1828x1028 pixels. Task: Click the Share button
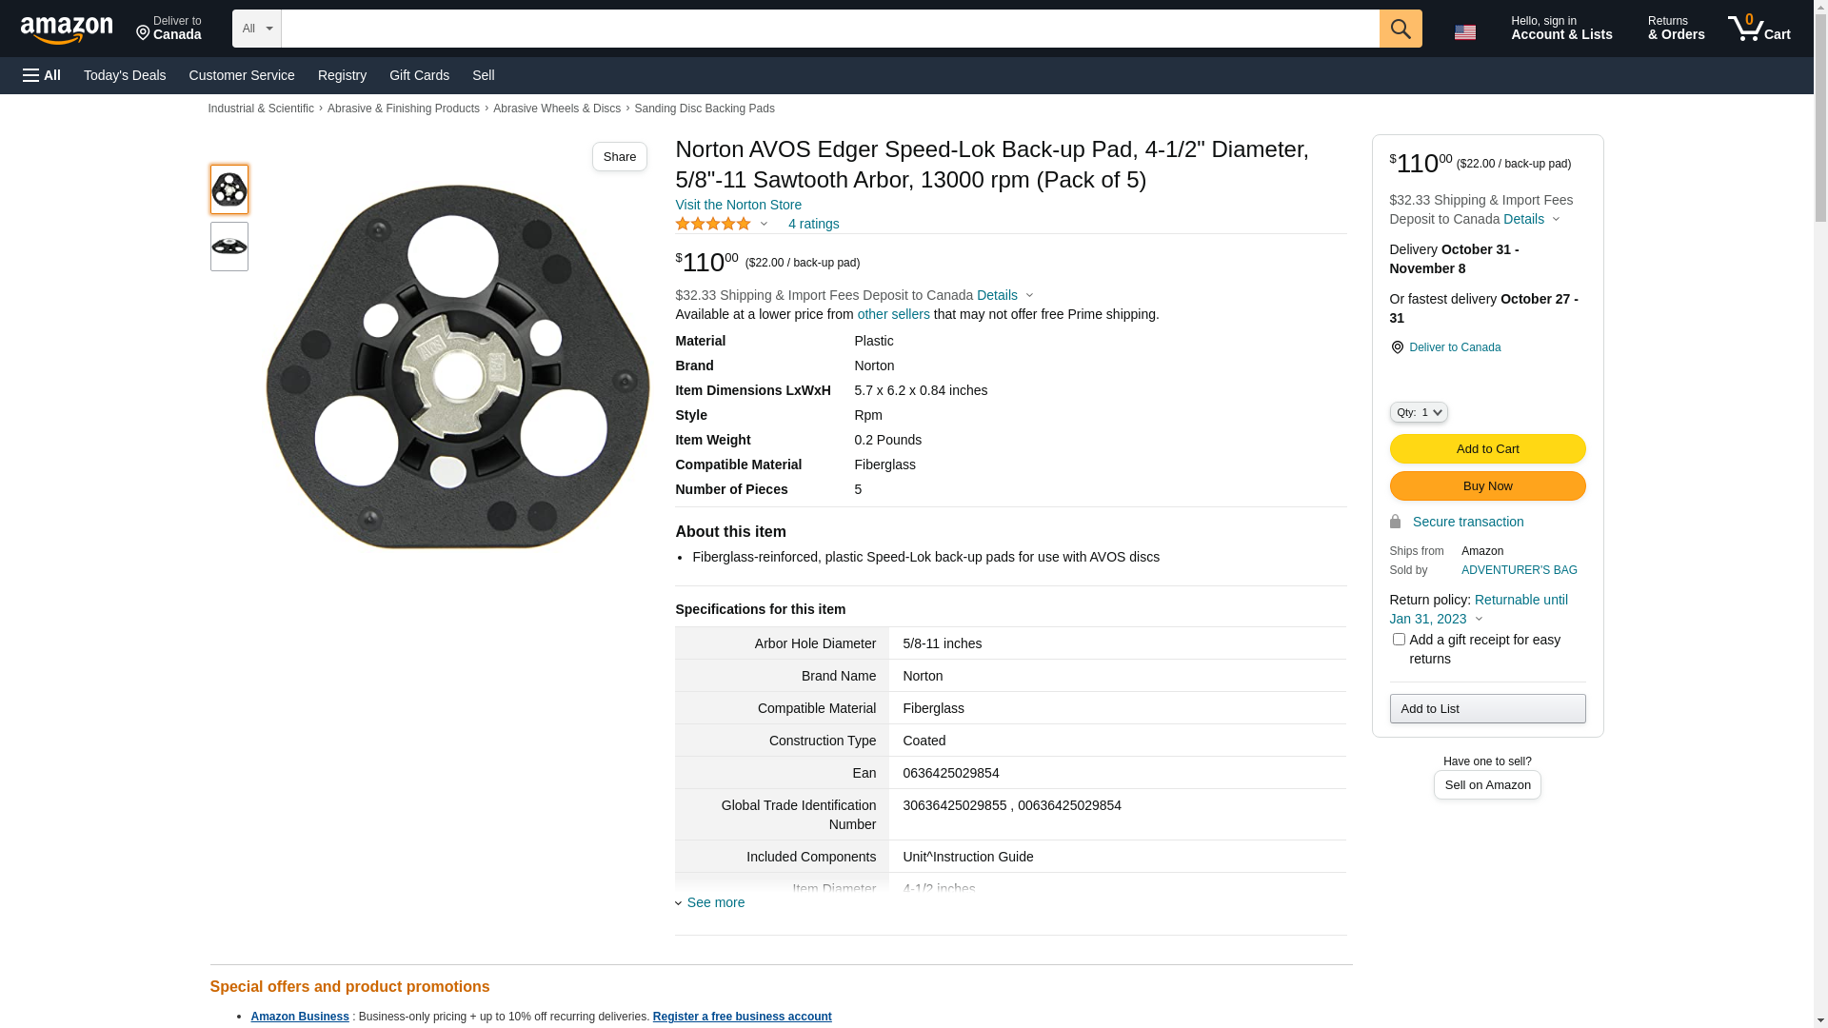(620, 157)
